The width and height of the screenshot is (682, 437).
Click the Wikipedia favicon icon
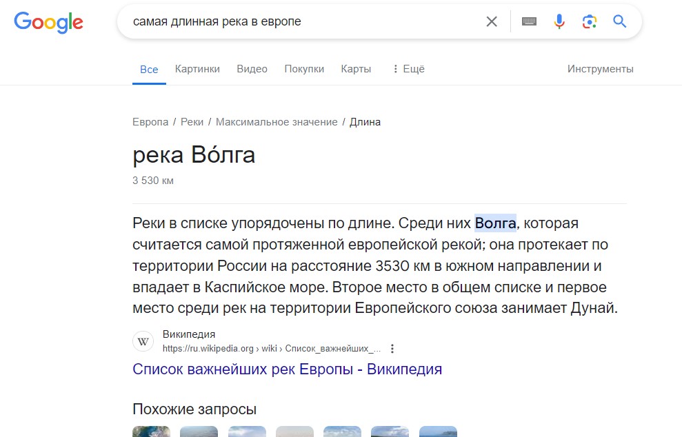click(x=143, y=341)
